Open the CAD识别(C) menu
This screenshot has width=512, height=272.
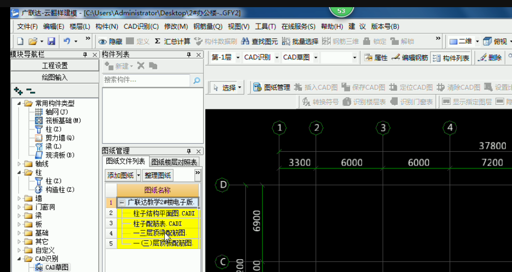tap(141, 27)
